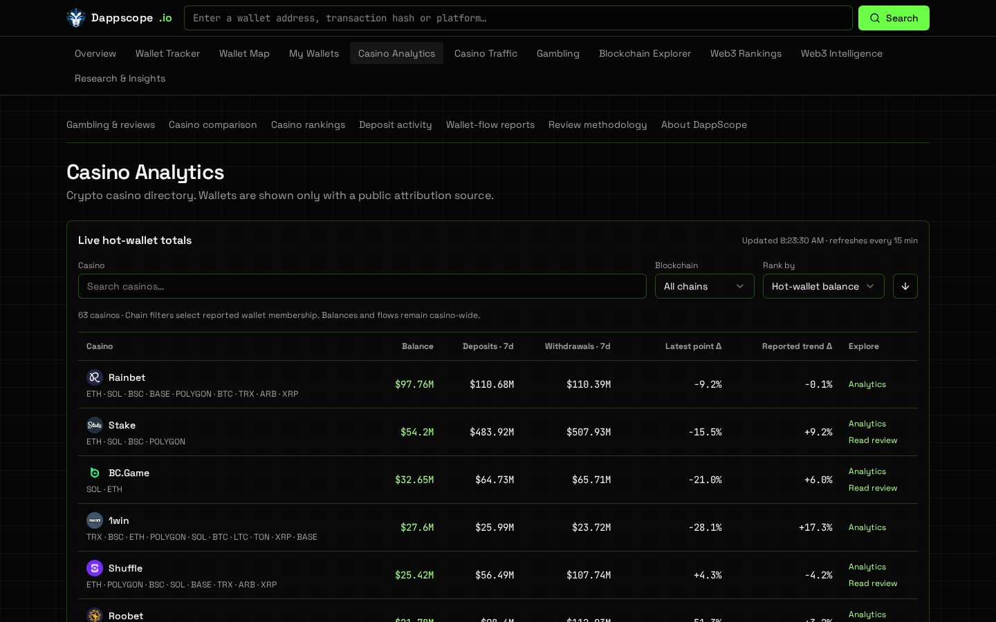The height and width of the screenshot is (622, 996).
Task: Click the Deposits · 7d column header
Action: 488,346
